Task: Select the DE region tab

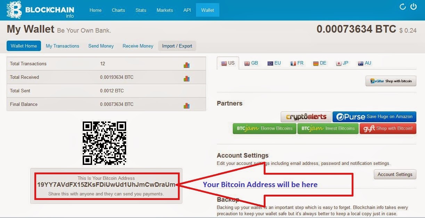Action: [x=320, y=63]
